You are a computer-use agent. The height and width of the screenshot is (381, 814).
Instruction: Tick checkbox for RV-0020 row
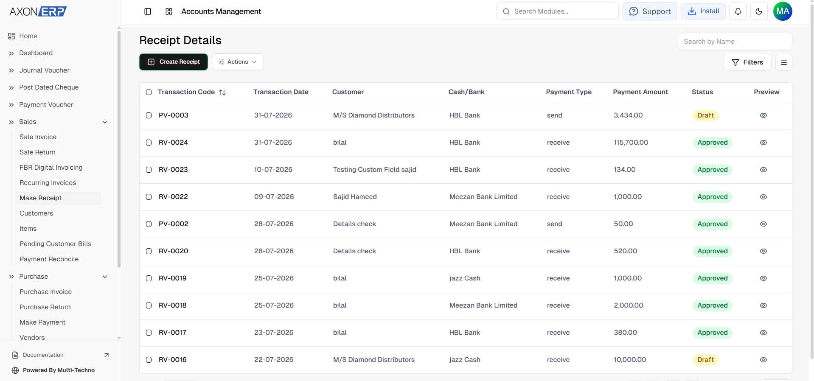pyautogui.click(x=149, y=251)
